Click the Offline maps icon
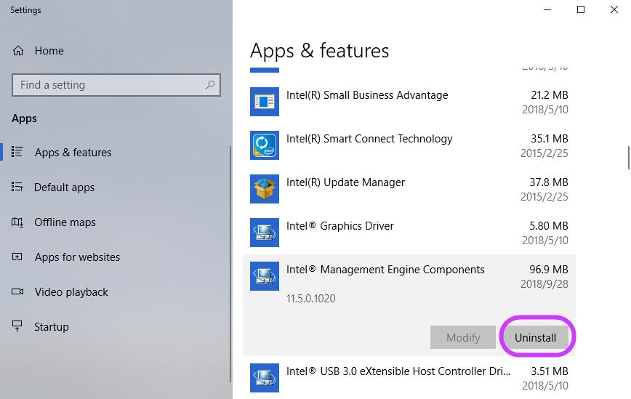The width and height of the screenshot is (631, 399). pyautogui.click(x=17, y=222)
